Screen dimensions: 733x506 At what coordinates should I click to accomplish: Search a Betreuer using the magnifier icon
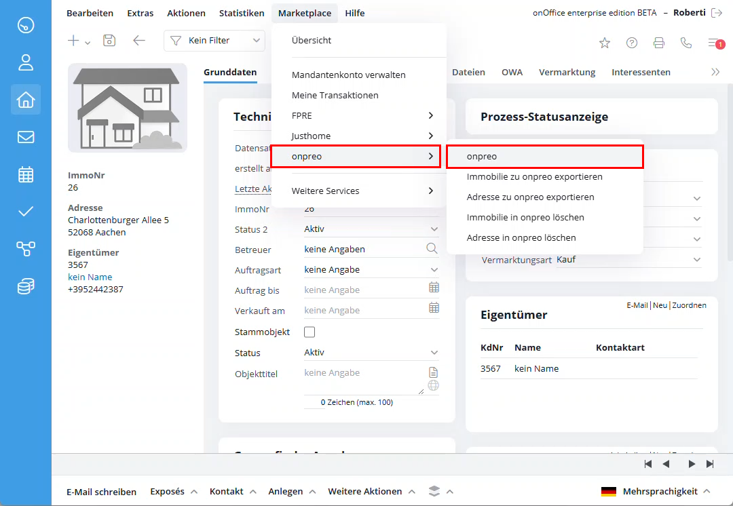click(433, 248)
